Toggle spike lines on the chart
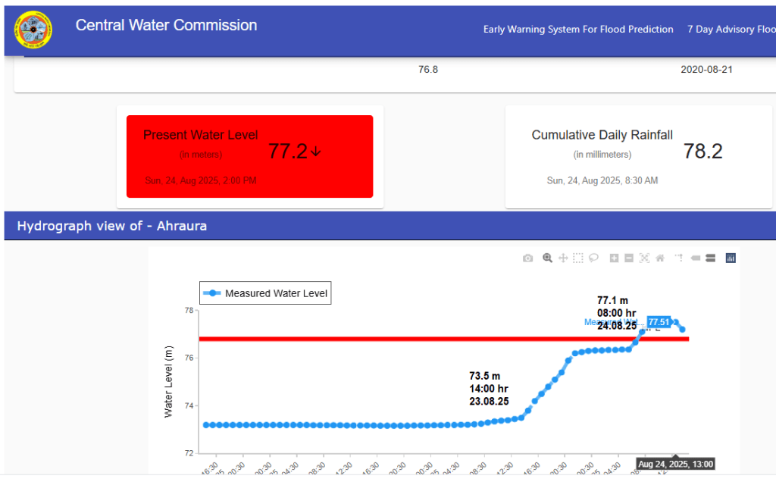776x482 pixels. click(x=679, y=258)
